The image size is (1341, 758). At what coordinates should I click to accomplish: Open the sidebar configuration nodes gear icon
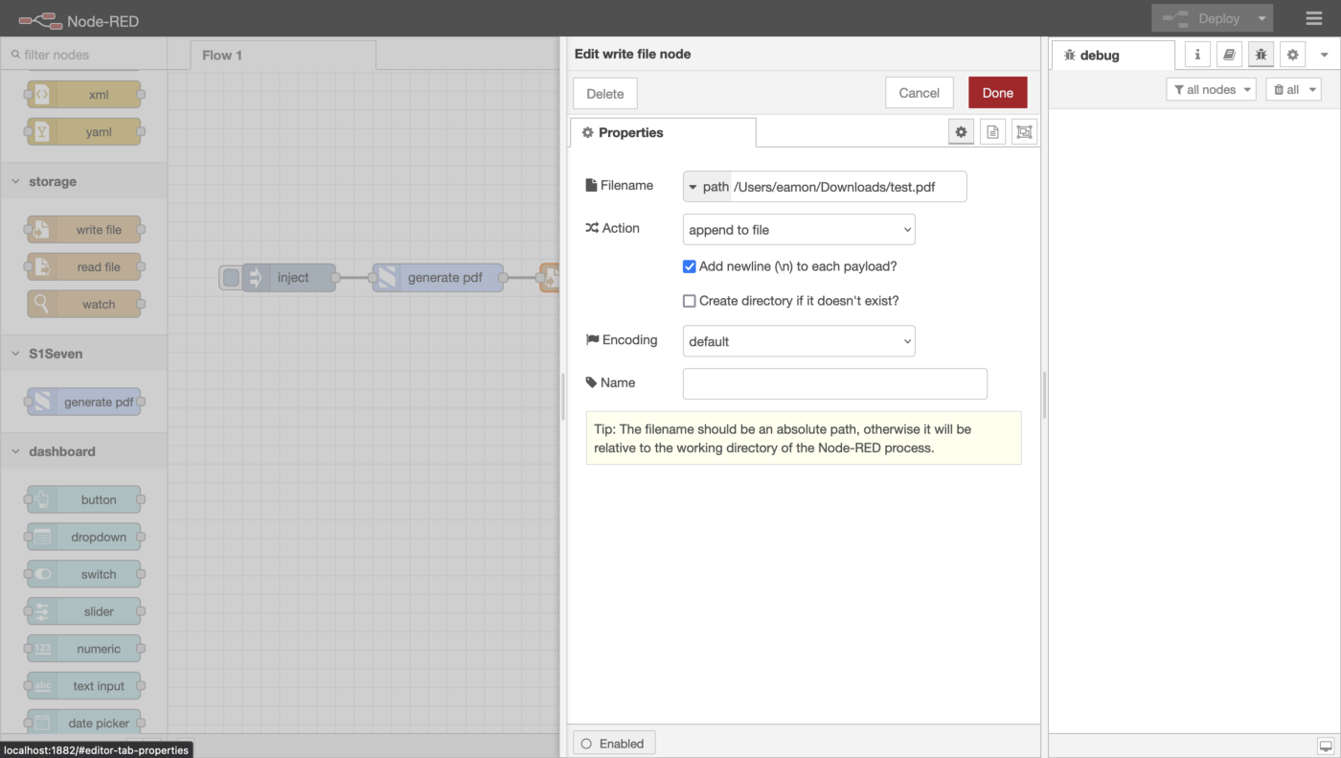click(1292, 55)
